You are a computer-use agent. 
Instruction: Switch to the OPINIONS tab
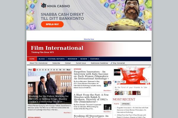pos(125,104)
